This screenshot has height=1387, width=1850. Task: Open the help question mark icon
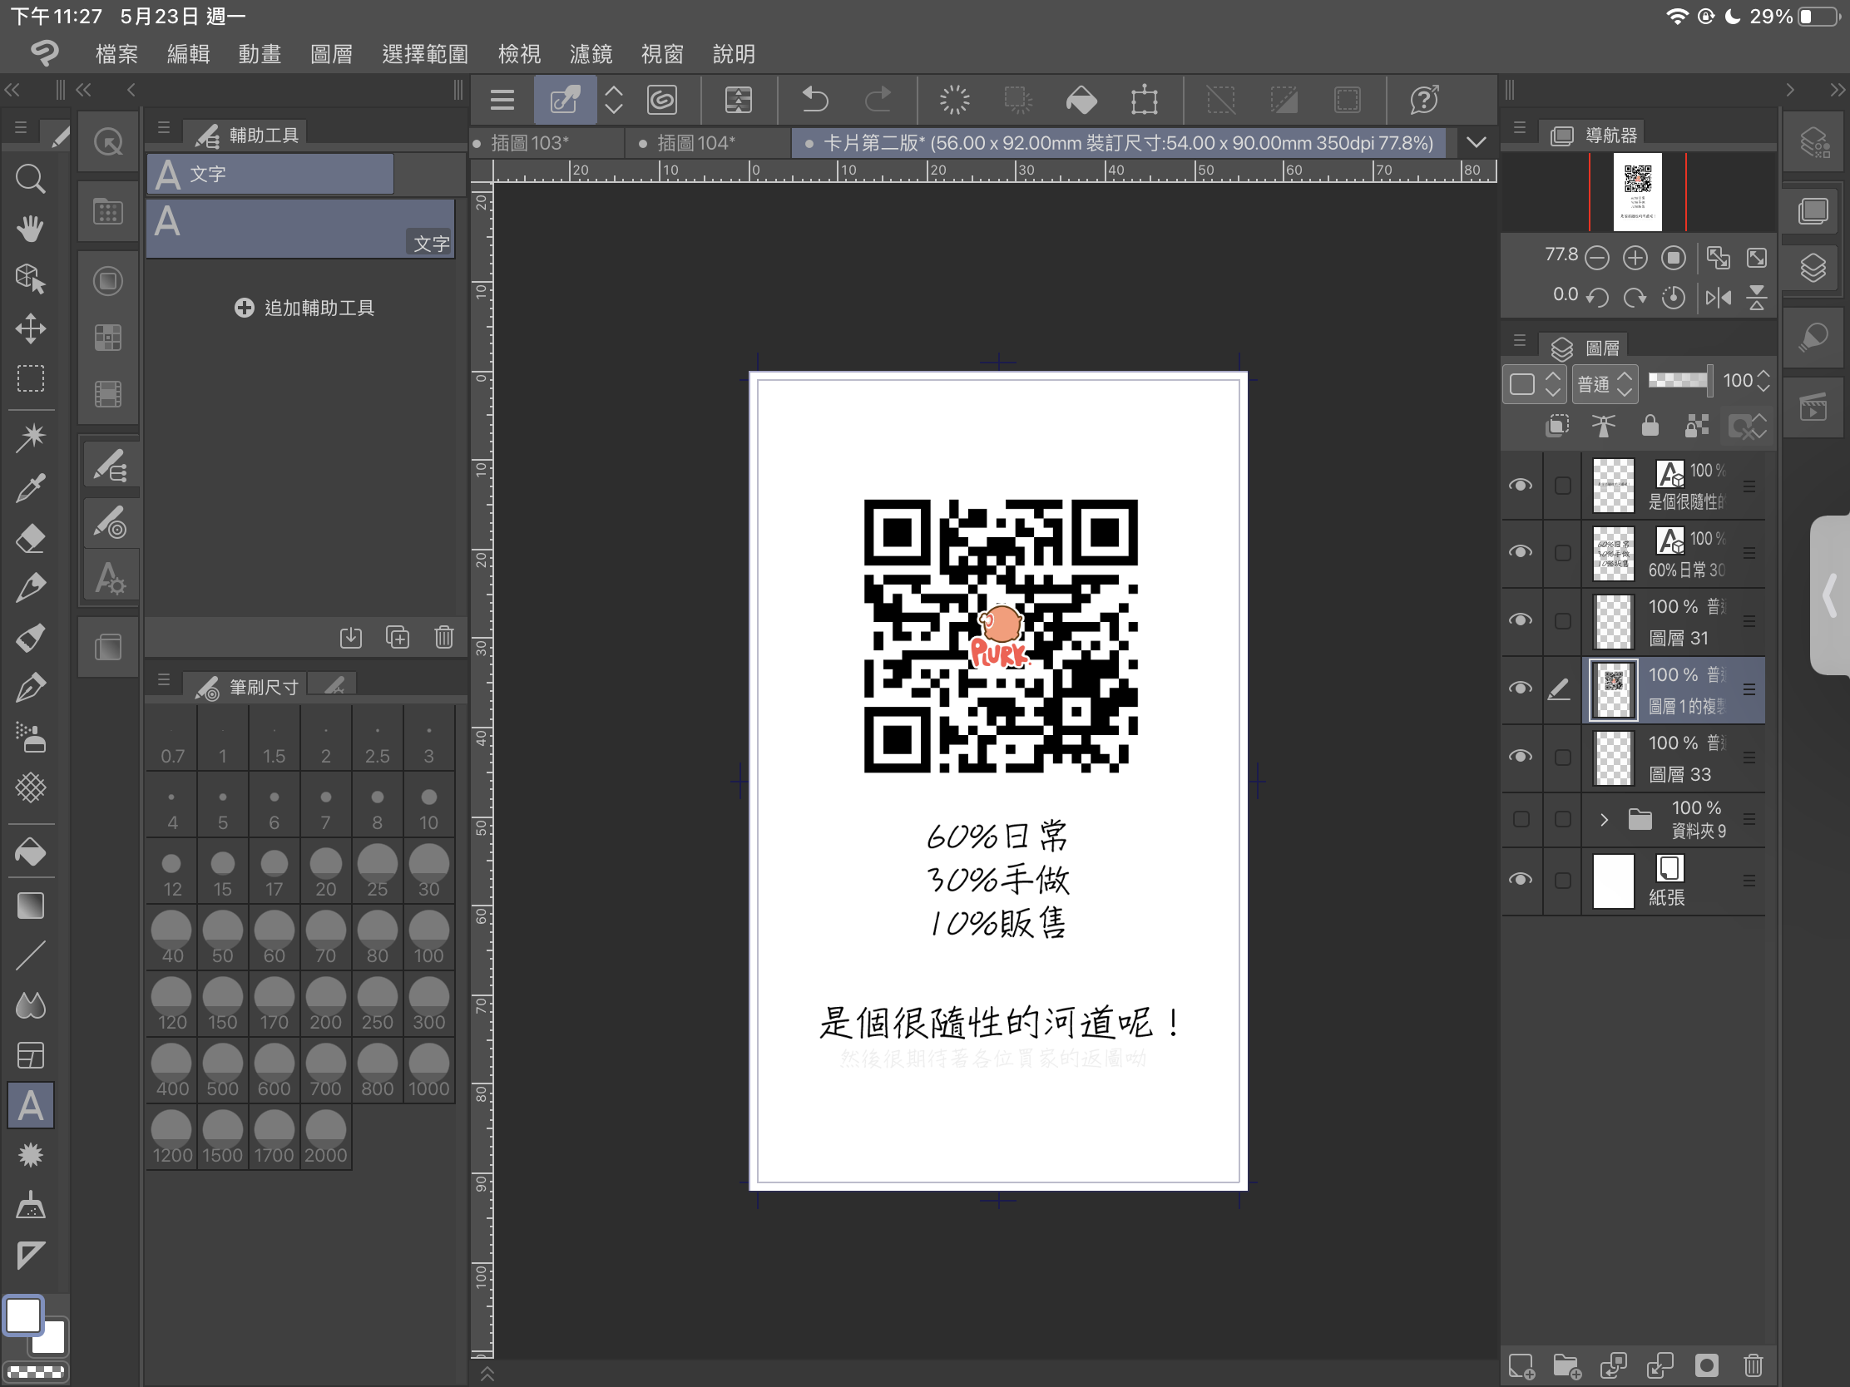tap(1424, 100)
